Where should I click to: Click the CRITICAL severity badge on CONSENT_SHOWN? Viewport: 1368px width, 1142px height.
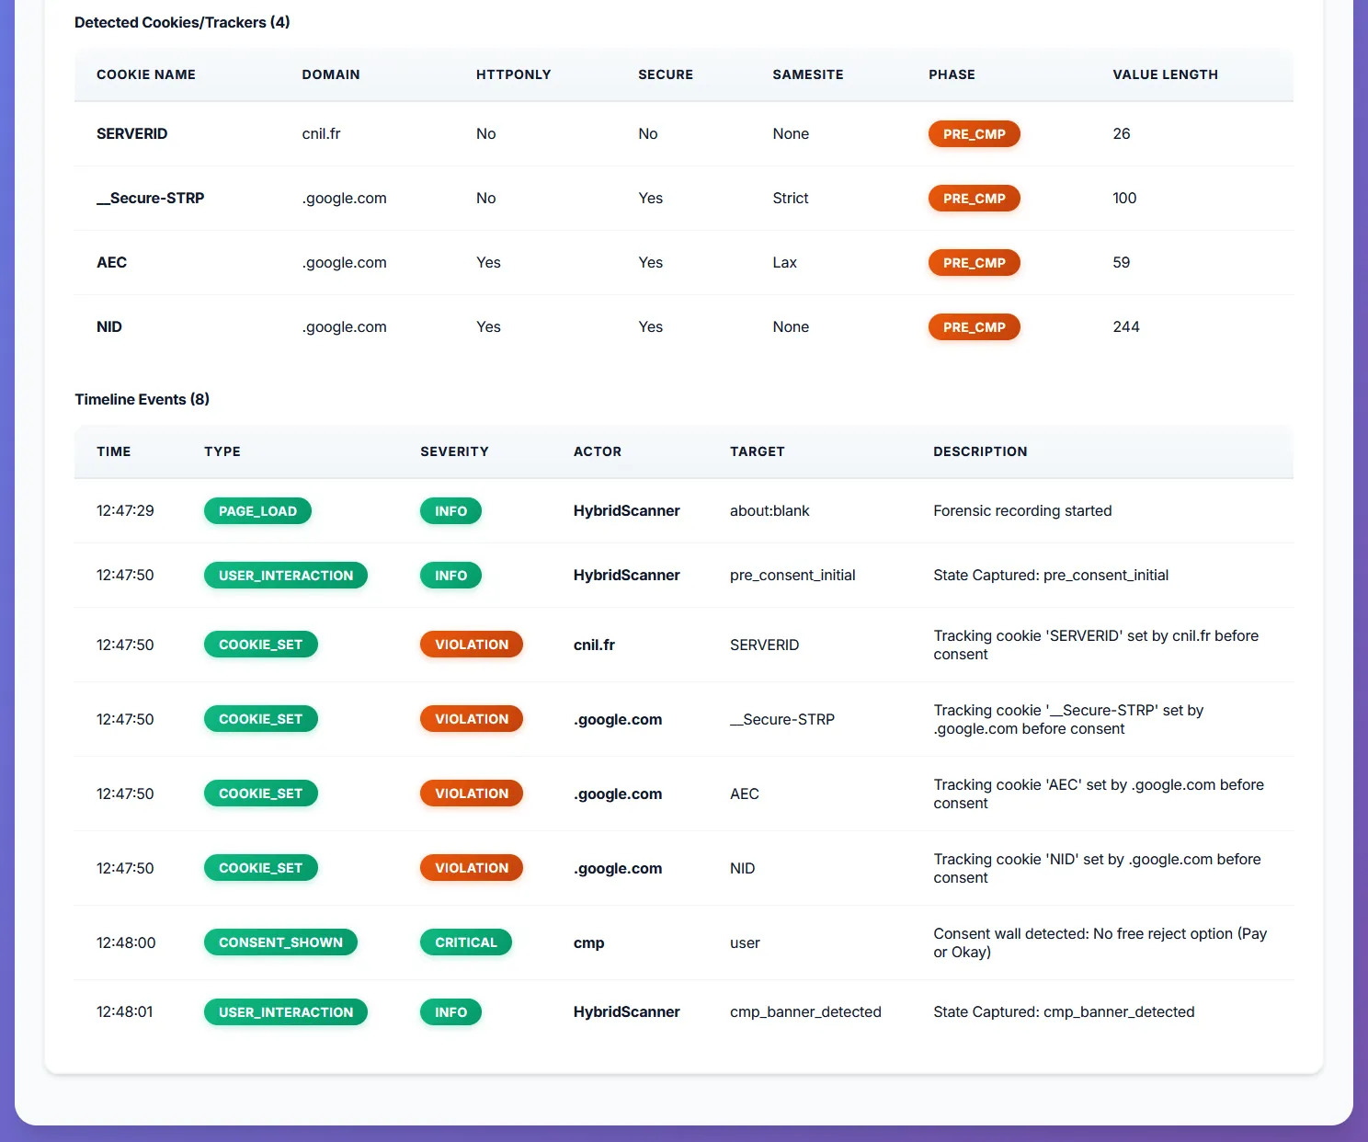pos(465,942)
